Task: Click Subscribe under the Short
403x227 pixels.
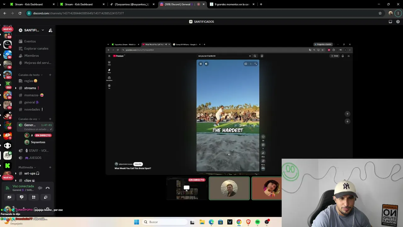Action: pyautogui.click(x=138, y=164)
